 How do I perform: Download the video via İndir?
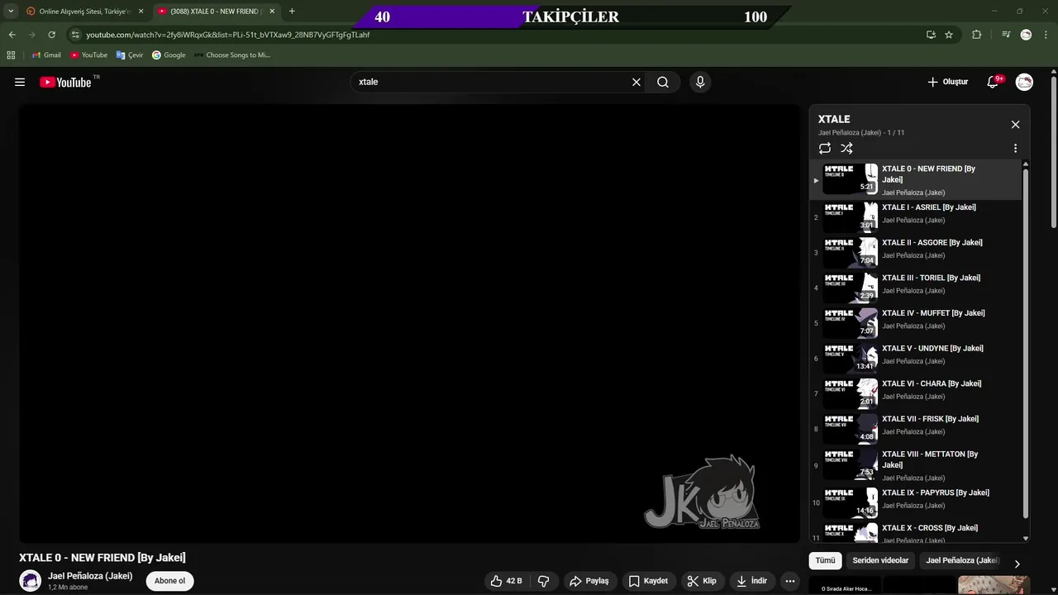click(x=751, y=581)
